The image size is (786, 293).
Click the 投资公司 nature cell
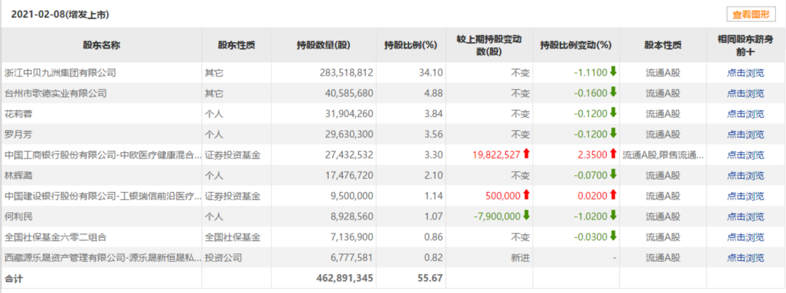223,257
